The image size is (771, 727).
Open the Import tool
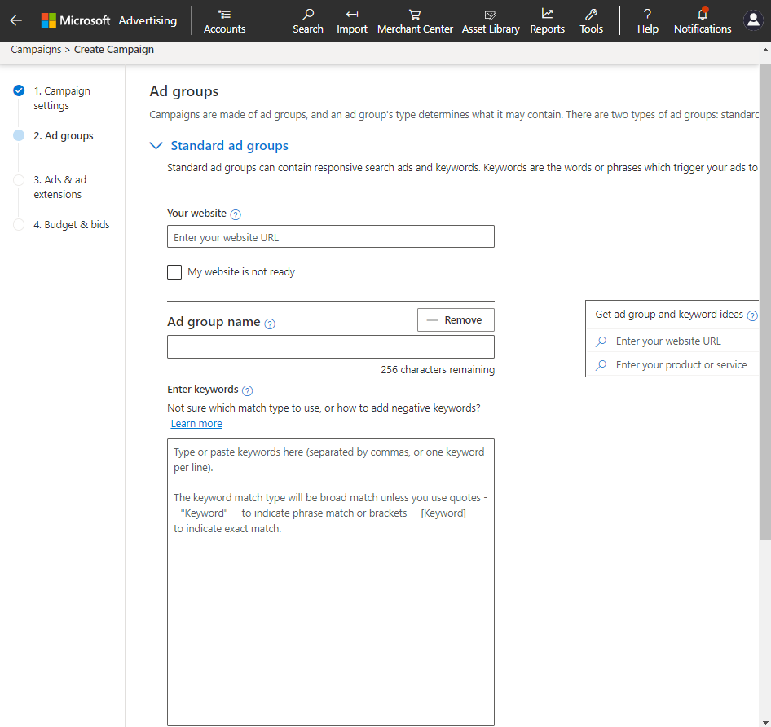click(x=352, y=21)
